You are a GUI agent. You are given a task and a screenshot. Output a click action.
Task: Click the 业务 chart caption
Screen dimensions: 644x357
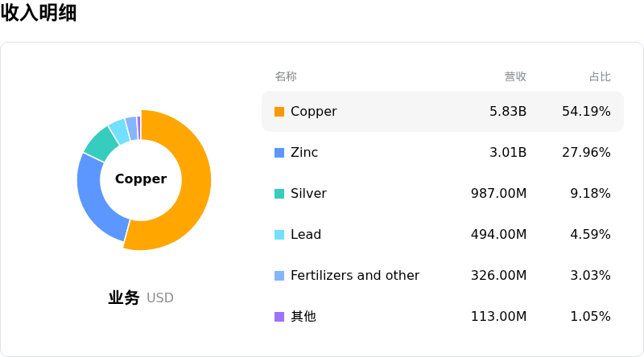click(124, 297)
